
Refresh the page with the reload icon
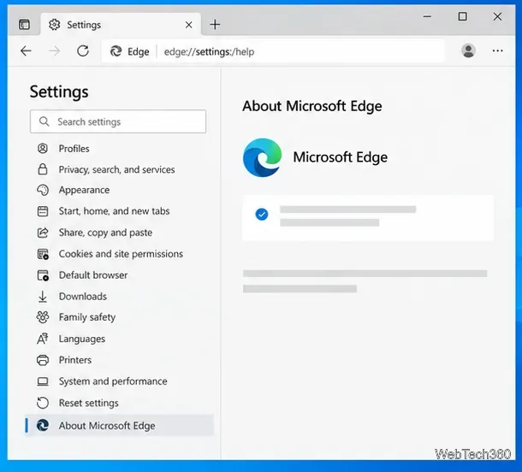83,51
